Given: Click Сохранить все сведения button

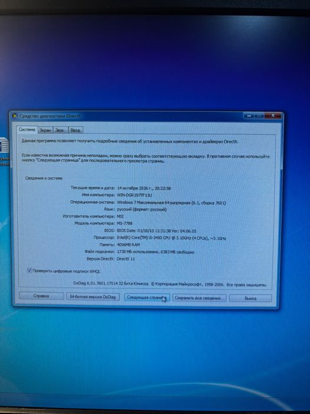Looking at the screenshot, I should pyautogui.click(x=199, y=298).
